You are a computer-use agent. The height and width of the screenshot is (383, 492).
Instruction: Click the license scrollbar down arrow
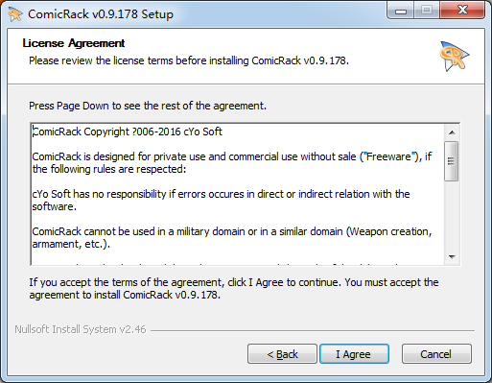tap(452, 256)
